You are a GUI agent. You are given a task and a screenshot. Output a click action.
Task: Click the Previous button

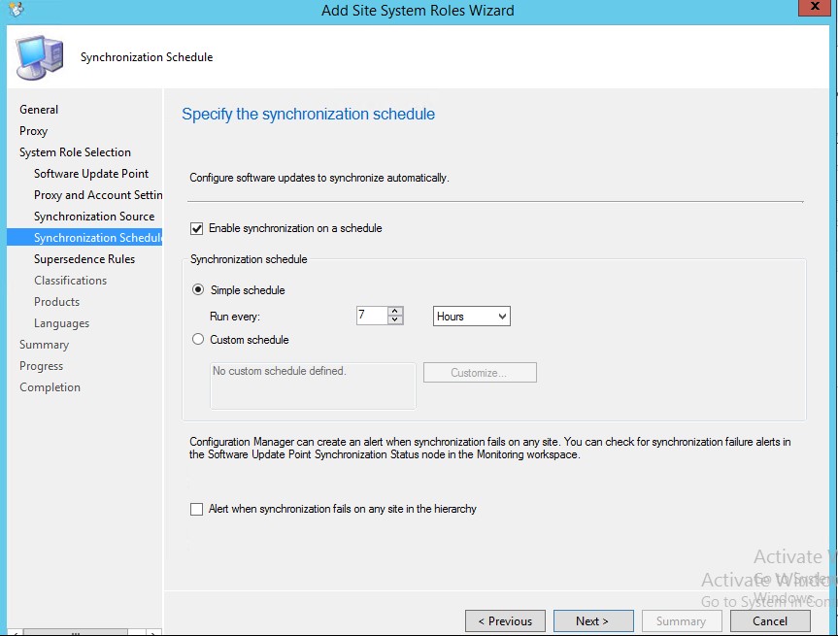tap(504, 621)
